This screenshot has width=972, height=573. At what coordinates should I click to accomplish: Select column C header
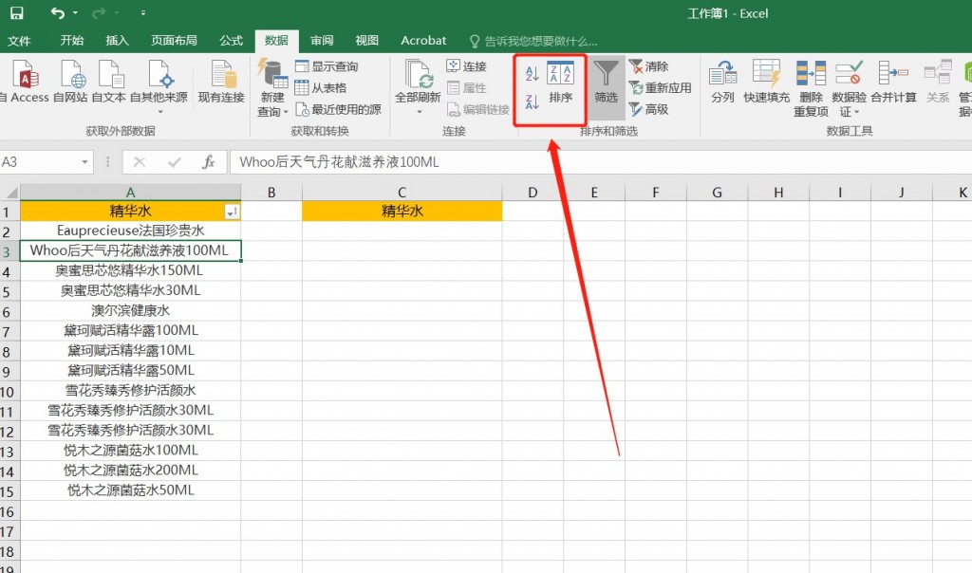pyautogui.click(x=402, y=192)
